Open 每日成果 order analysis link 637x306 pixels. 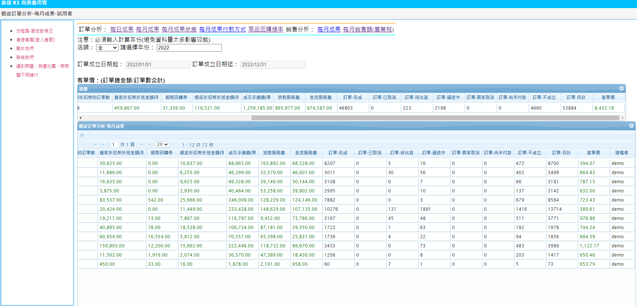[x=122, y=29]
